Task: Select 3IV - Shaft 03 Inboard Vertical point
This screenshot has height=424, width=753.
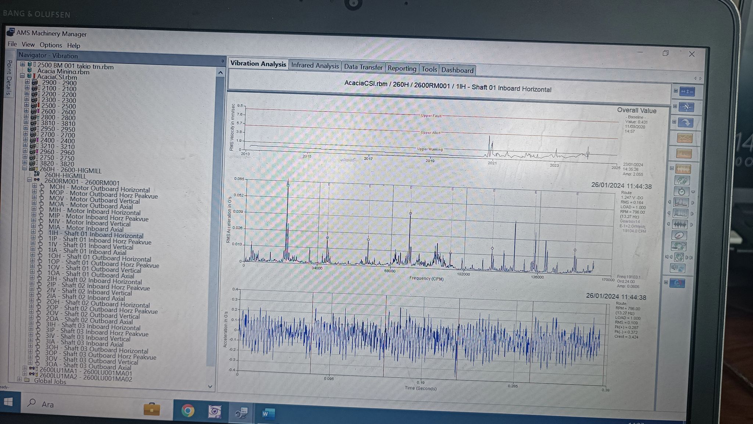Action: point(88,337)
